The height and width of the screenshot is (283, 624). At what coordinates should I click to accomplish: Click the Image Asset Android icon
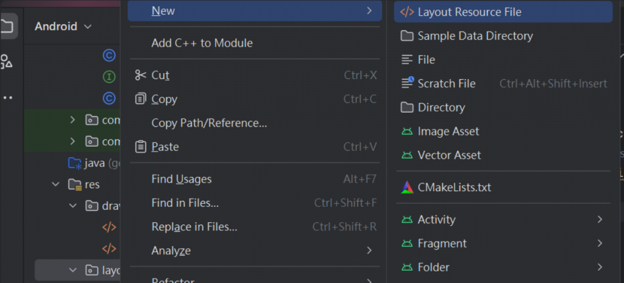click(406, 131)
